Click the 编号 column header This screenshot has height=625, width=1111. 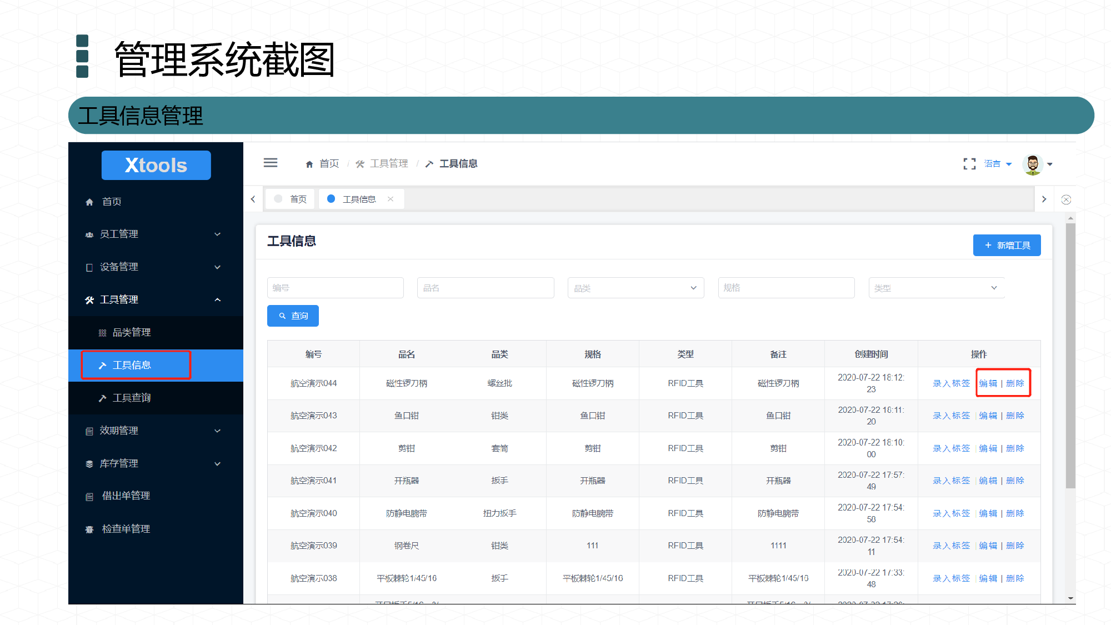click(313, 354)
